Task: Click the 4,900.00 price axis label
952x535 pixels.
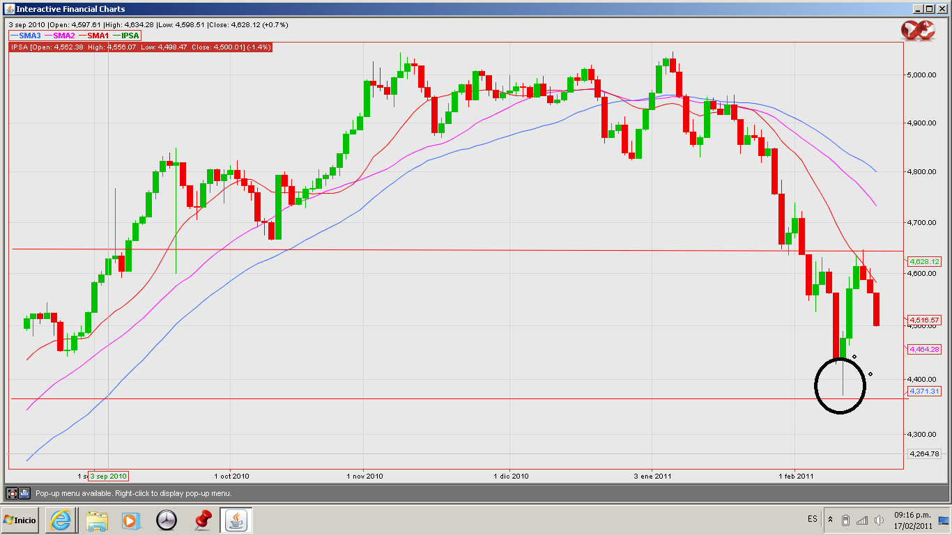Action: click(923, 123)
